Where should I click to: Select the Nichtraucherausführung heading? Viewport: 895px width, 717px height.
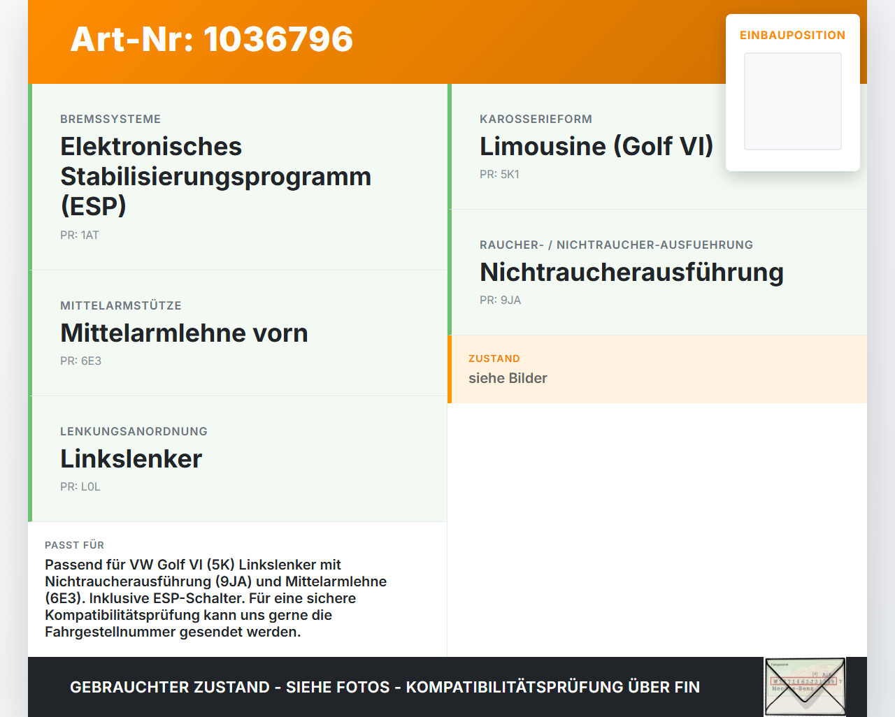631,272
